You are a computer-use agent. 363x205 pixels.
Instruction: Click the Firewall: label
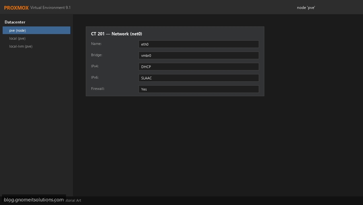(x=98, y=89)
